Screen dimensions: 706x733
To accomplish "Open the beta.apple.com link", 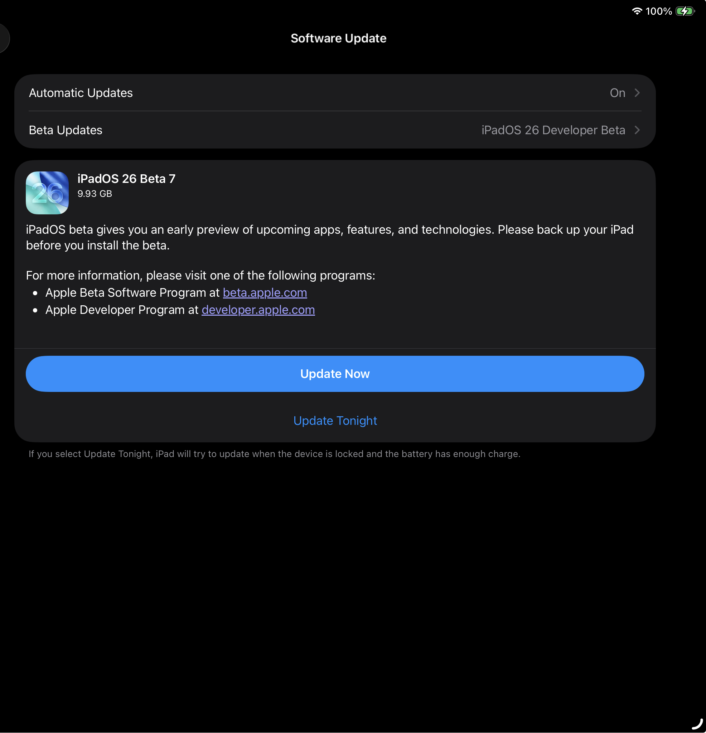I will [x=265, y=293].
